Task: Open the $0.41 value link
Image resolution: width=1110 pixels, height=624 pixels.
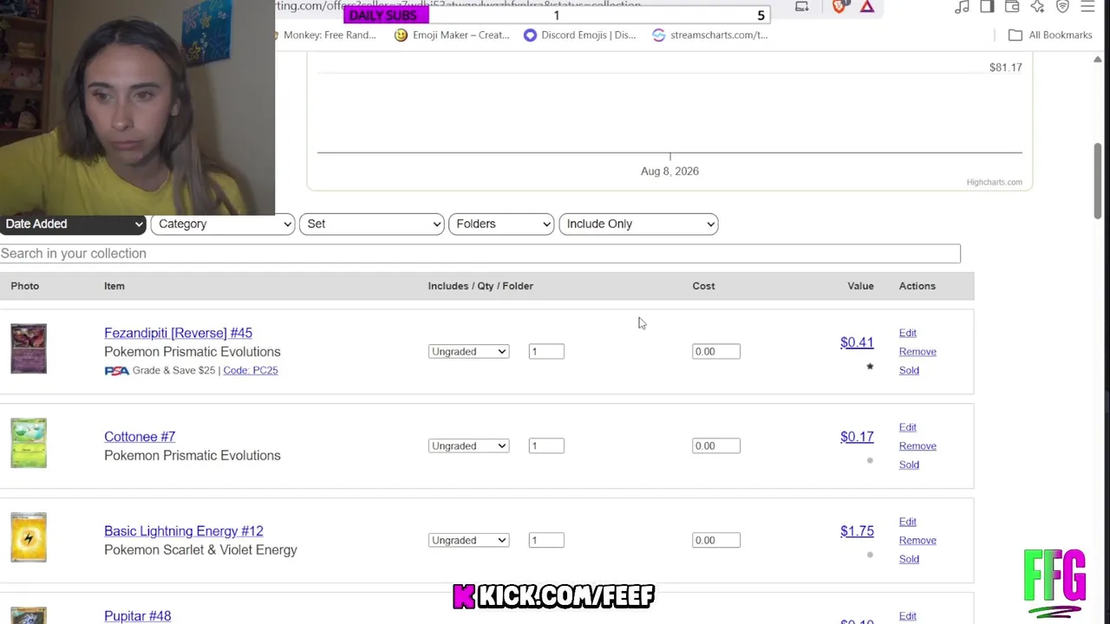Action: pos(857,342)
